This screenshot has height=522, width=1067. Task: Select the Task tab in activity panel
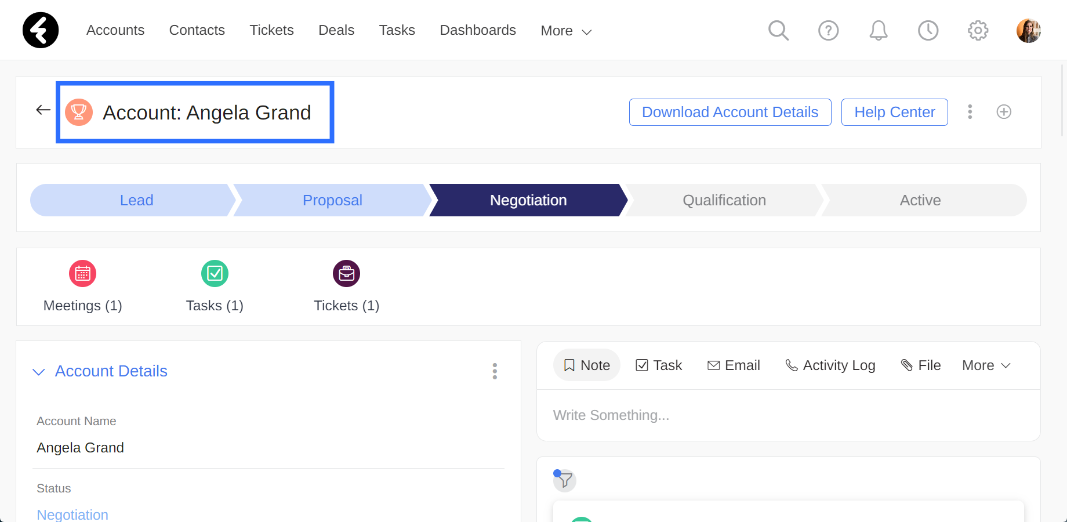(x=659, y=365)
